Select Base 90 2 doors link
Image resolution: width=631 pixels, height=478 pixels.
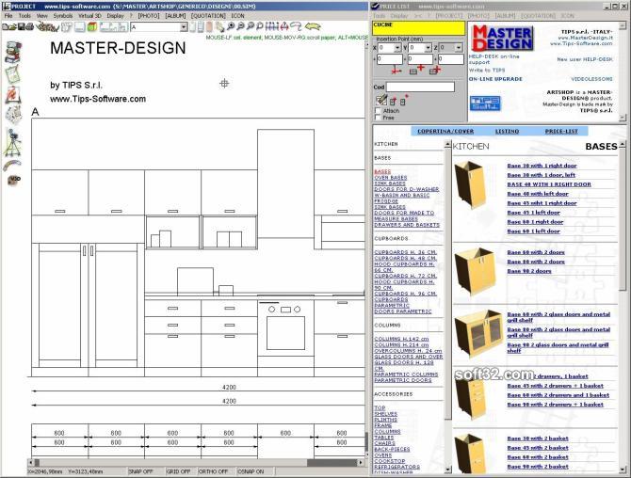[x=529, y=271]
